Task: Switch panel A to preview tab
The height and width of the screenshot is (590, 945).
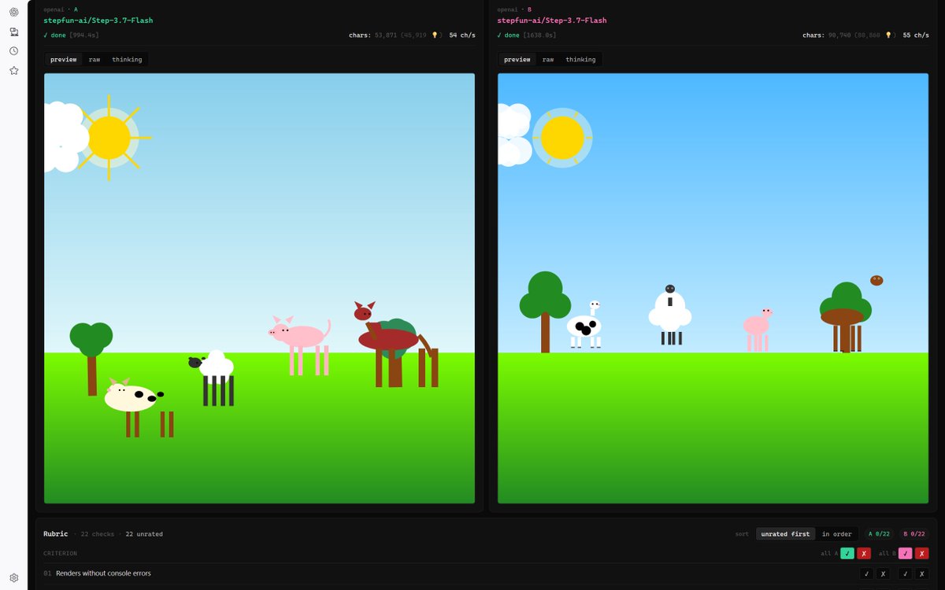Action: coord(64,60)
